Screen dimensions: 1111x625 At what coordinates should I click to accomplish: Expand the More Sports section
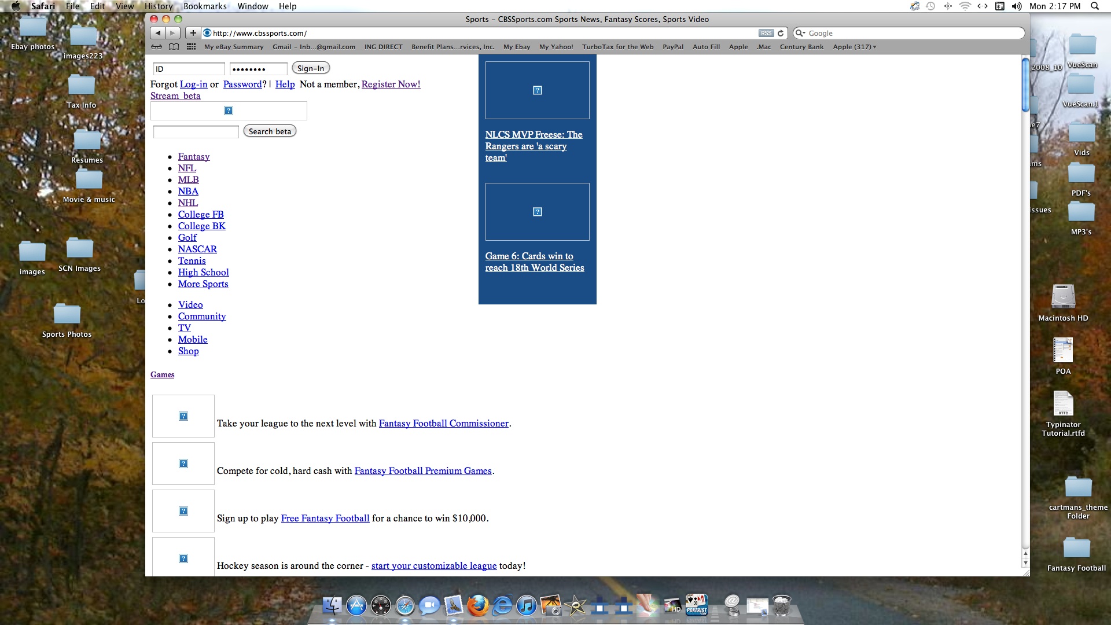point(203,284)
